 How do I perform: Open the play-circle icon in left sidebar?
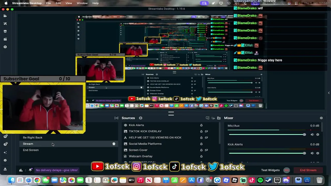pos(5,47)
